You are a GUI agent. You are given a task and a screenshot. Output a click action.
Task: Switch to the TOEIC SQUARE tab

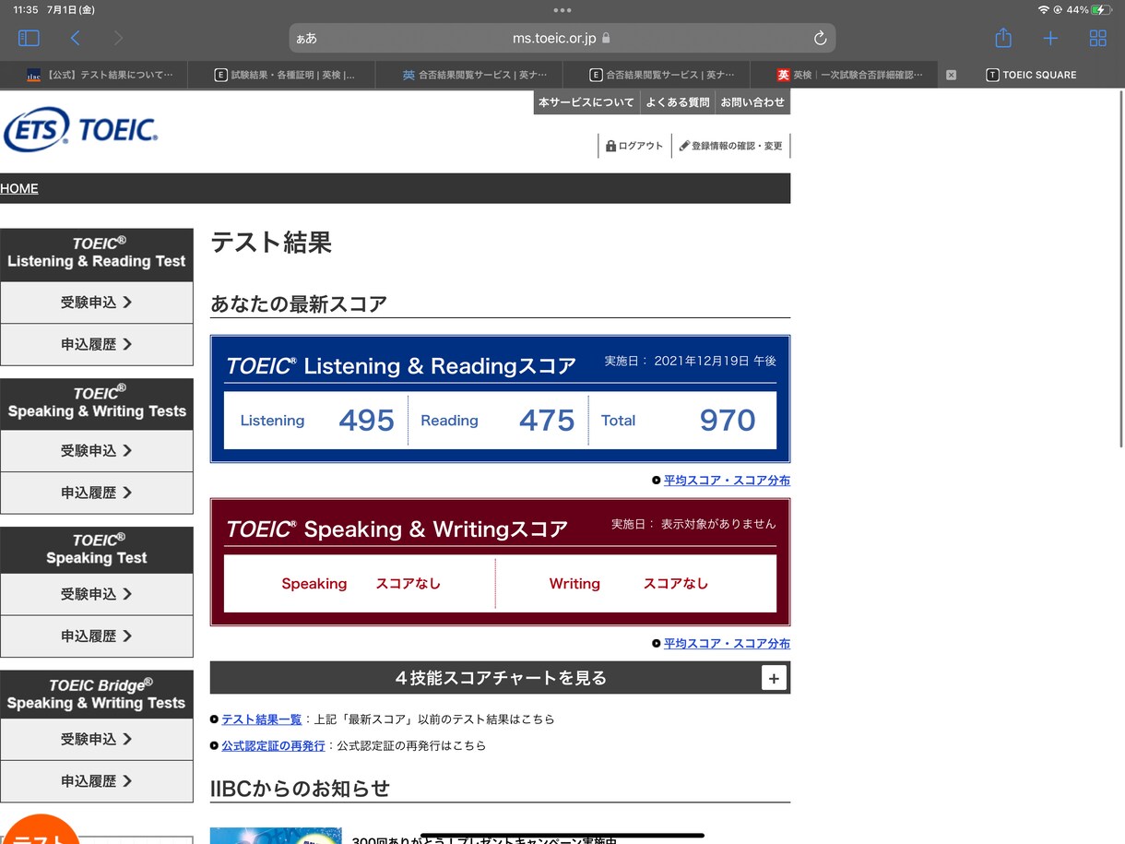(1031, 75)
